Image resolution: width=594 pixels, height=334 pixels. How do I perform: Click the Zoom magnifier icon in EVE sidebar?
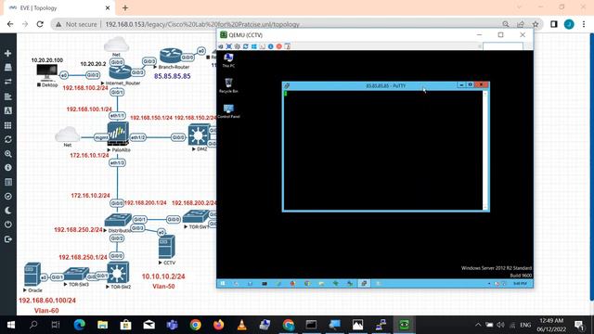point(7,154)
